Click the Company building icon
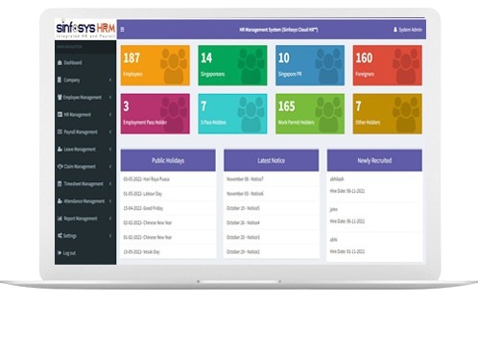 pyautogui.click(x=60, y=80)
